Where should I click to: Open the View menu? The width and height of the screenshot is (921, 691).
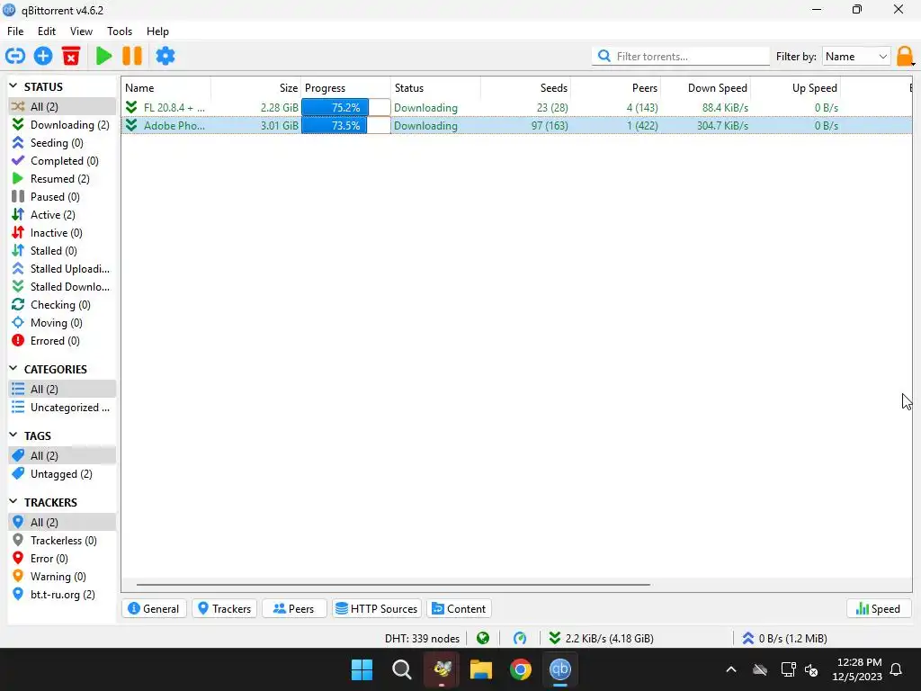click(81, 31)
